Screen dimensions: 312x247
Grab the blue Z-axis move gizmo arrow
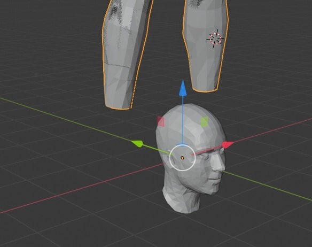click(x=183, y=88)
